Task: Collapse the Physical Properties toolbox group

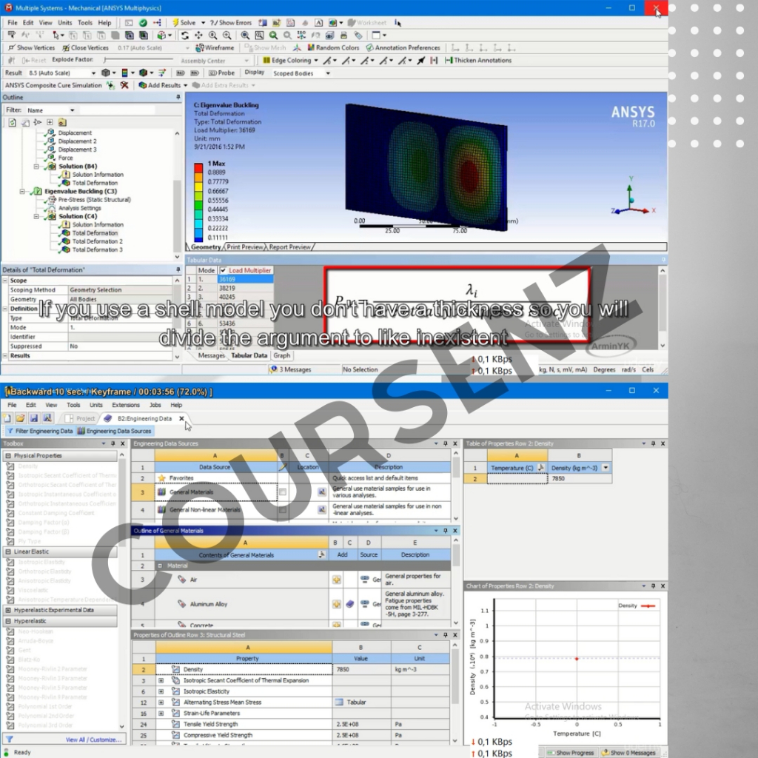Action: pos(8,456)
